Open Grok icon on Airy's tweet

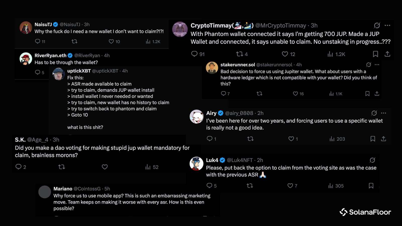coord(374,113)
